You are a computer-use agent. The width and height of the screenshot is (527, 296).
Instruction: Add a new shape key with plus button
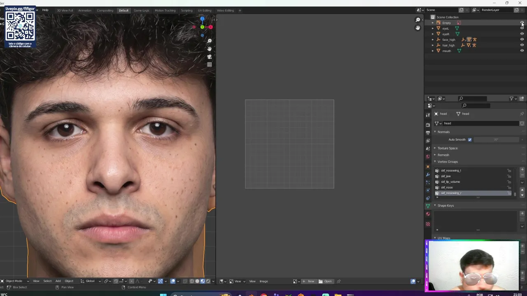point(522,213)
